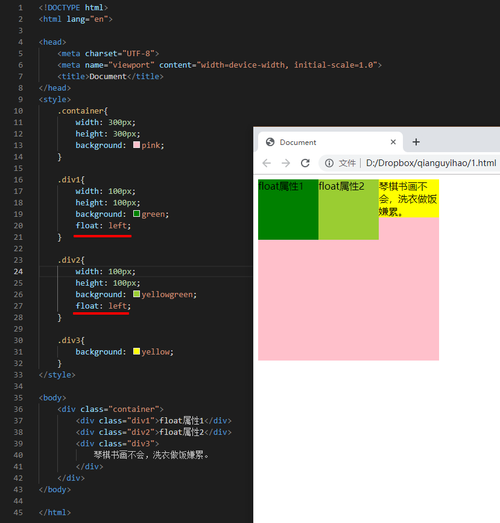Click the meta charset UTF-8 line
The image size is (500, 523).
tap(108, 53)
